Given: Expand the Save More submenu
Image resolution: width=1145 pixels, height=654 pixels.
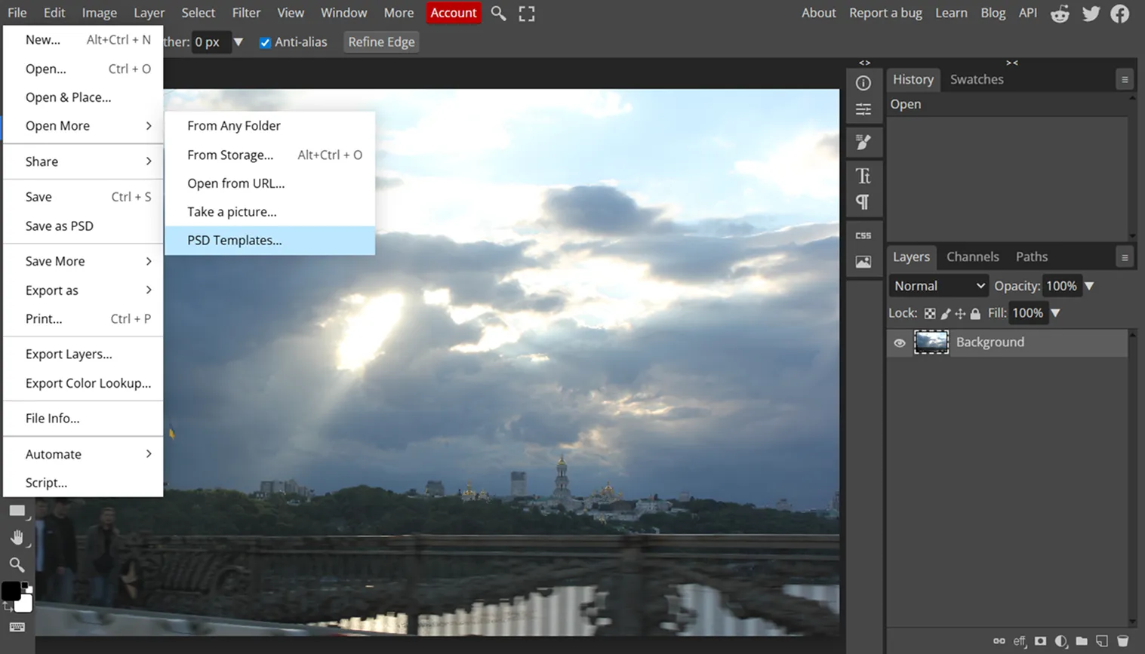Looking at the screenshot, I should click(83, 261).
